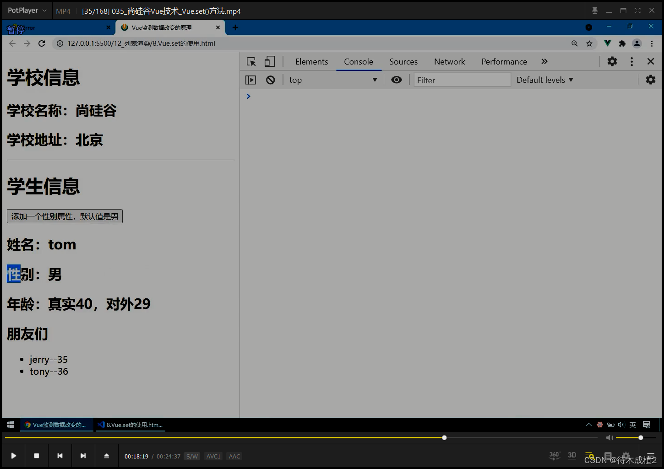664x469 pixels.
Task: View site info icon in address bar
Action: [60, 43]
